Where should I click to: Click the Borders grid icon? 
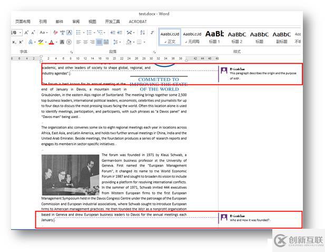(x=139, y=42)
